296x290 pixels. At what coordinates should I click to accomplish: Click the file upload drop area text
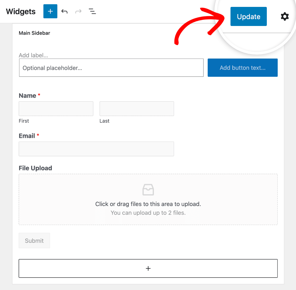coord(148,204)
